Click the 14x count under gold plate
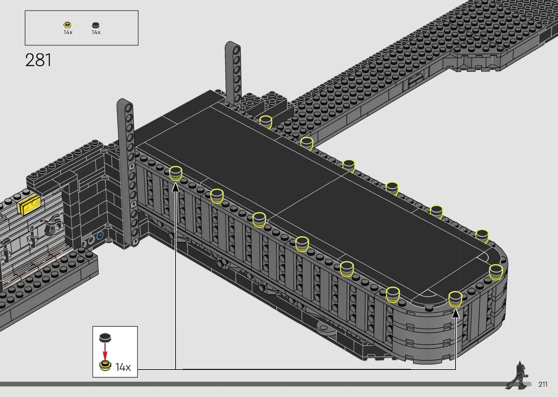This screenshot has width=558, height=397. point(68,32)
